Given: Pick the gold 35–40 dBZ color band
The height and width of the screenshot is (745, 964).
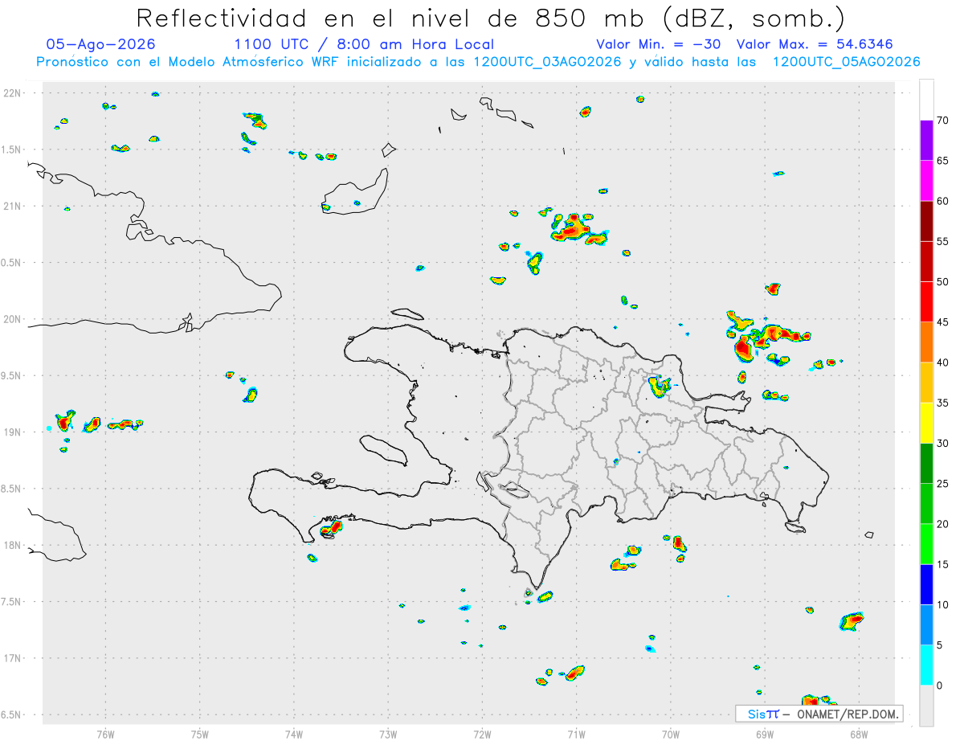Looking at the screenshot, I should coord(926,383).
